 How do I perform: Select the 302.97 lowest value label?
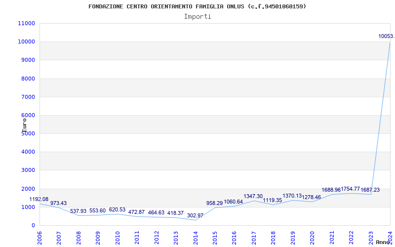195,215
